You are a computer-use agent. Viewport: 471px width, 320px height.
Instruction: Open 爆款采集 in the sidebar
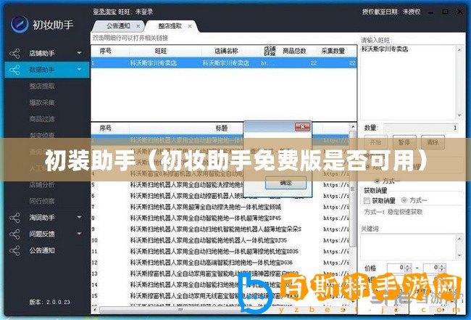(42, 102)
